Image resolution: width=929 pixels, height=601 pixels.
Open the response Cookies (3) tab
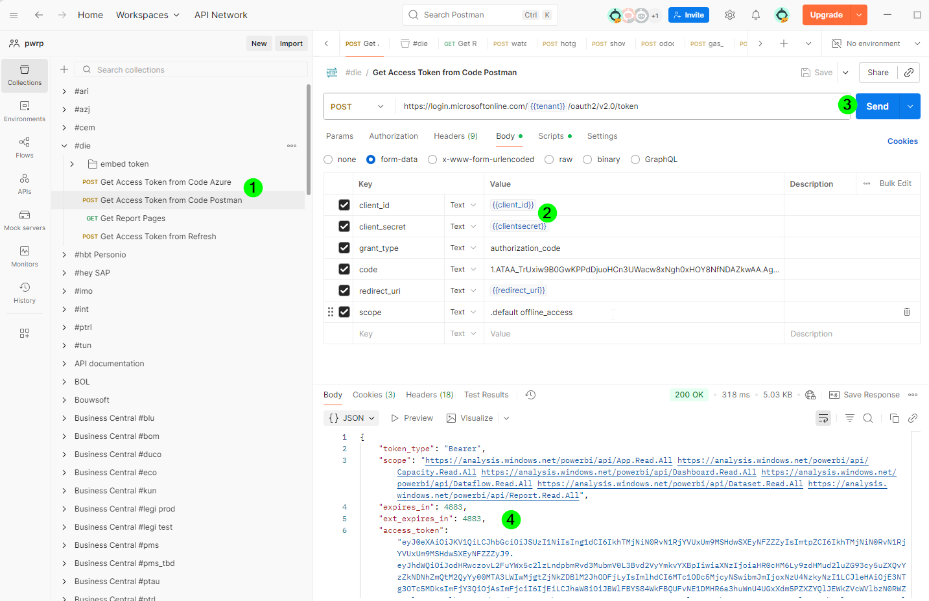(374, 395)
